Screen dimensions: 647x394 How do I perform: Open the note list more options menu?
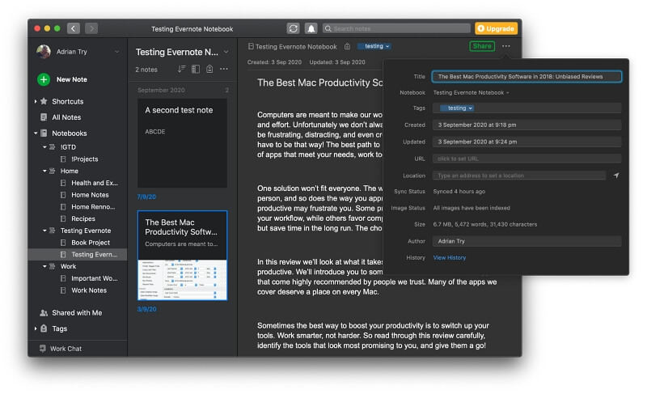coord(224,69)
